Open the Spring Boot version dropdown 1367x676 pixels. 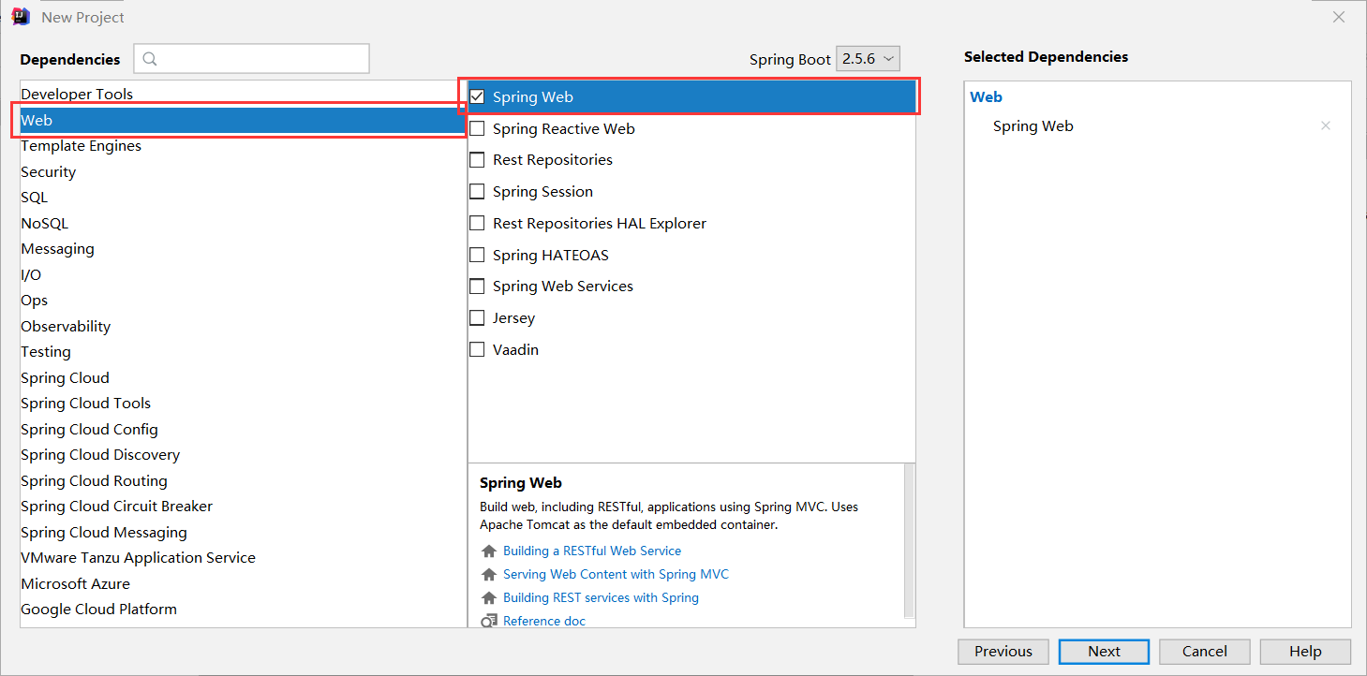pyautogui.click(x=868, y=59)
